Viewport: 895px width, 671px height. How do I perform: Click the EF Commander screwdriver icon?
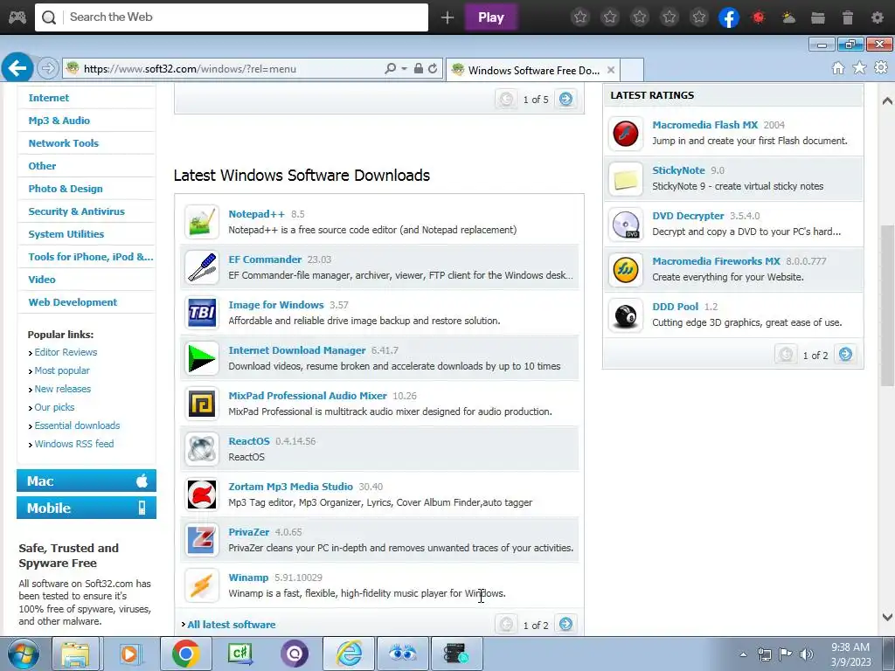click(x=202, y=267)
